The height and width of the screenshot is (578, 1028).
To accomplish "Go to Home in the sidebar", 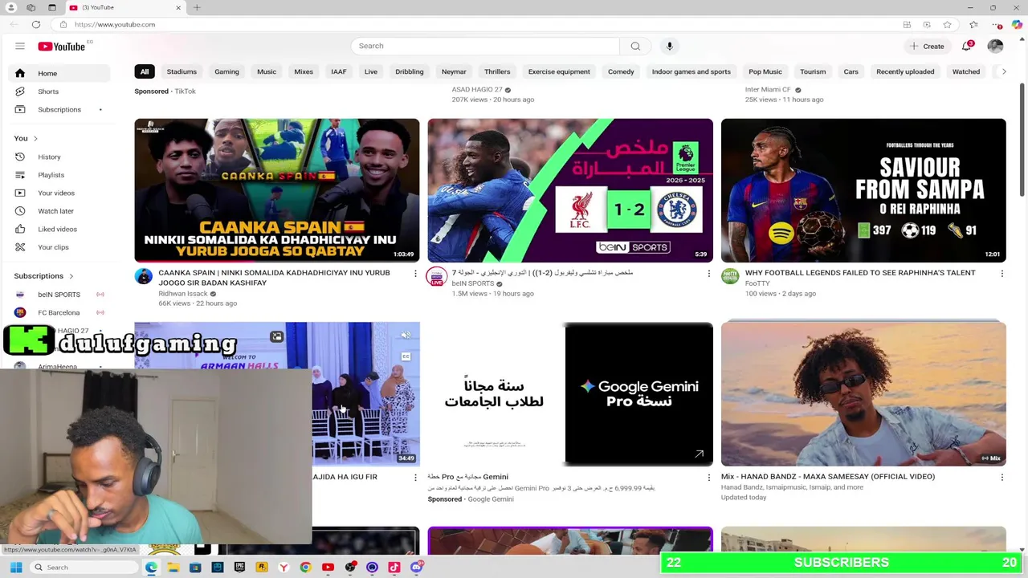I will [x=60, y=73].
